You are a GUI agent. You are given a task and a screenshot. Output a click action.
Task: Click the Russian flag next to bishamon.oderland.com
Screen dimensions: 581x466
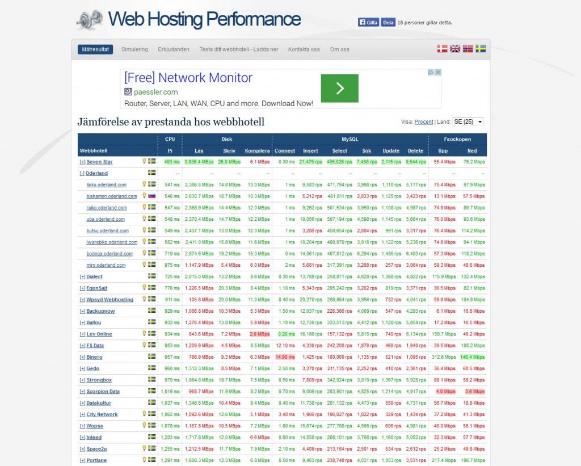pos(151,196)
